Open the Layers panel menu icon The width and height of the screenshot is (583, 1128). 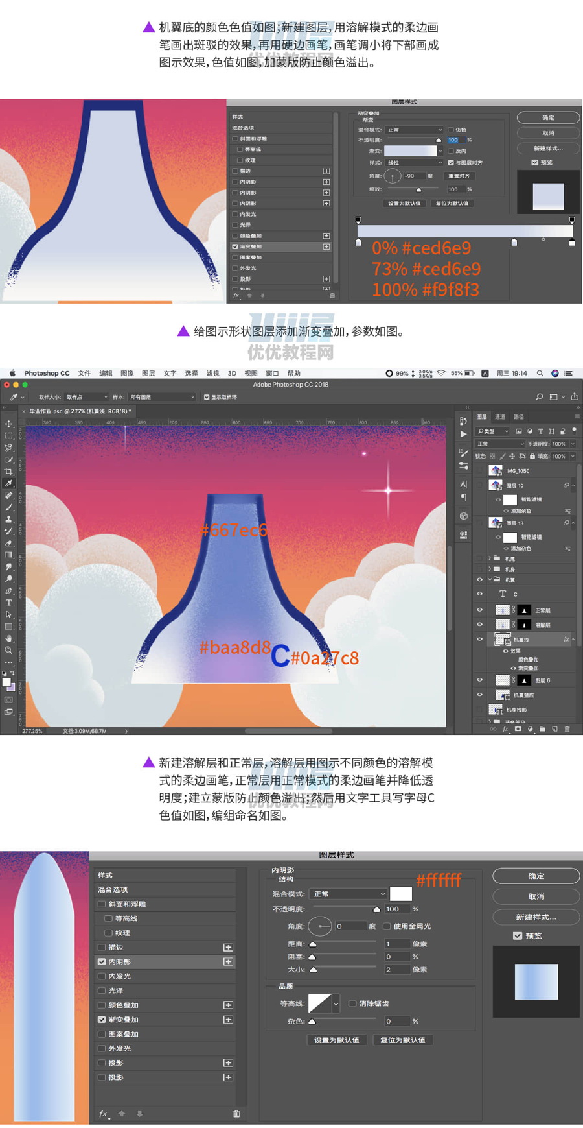[578, 416]
